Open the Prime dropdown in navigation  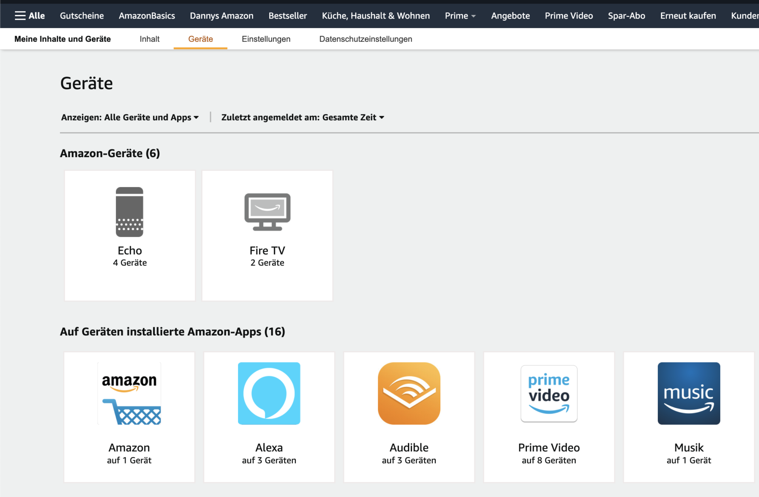point(460,16)
